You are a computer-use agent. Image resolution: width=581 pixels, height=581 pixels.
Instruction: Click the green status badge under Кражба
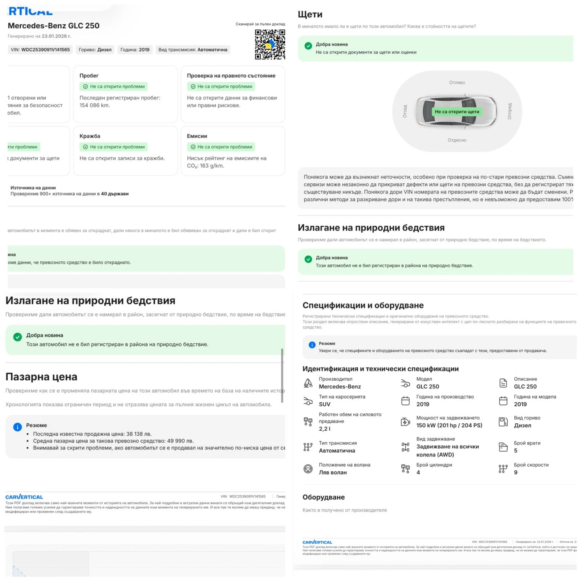pos(114,147)
